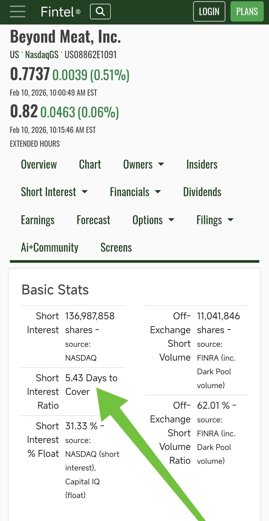Open the PLANS page
This screenshot has height=521, width=269.
coord(247,12)
